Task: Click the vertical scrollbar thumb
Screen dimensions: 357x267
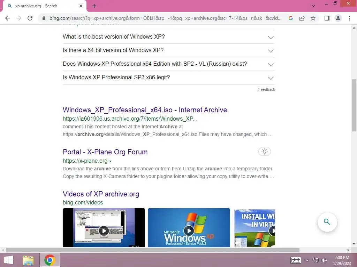Action: (x=354, y=105)
